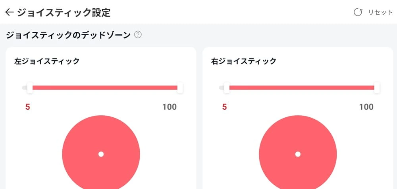Click the middle of the left joystick's red track
Image resolution: width=397 pixels, height=189 pixels.
coord(105,88)
